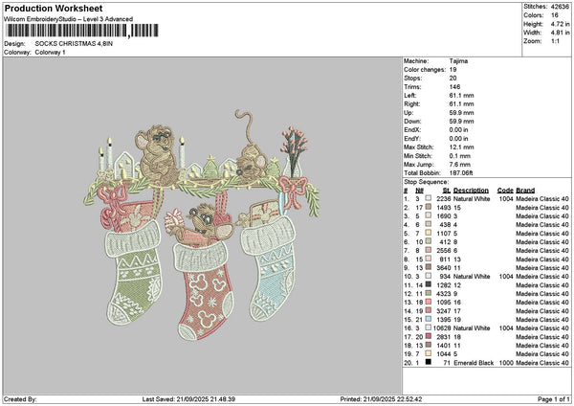Click the EndY label
This screenshot has width=574, height=406.
pos(412,139)
